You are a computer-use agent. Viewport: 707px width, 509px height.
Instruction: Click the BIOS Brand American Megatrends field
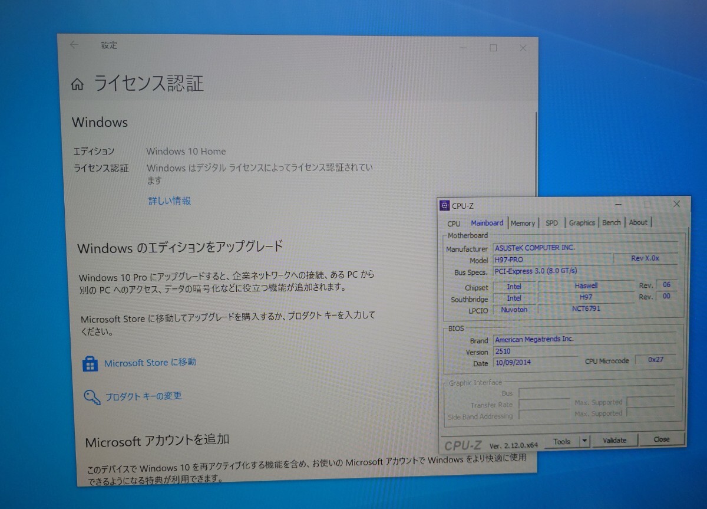click(585, 340)
